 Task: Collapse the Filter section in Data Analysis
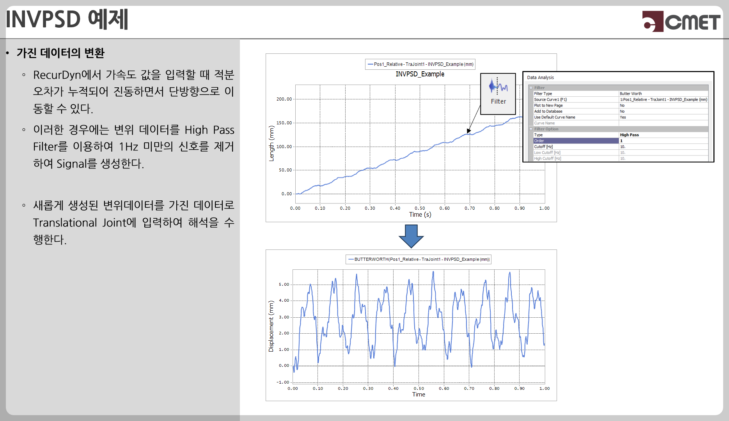530,88
